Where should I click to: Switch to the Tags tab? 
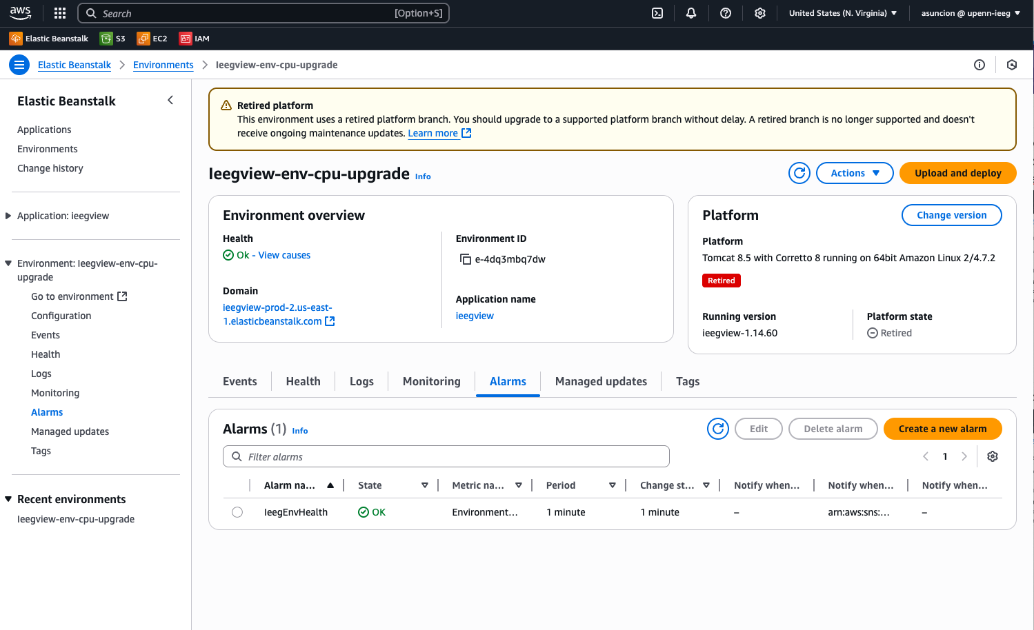click(x=688, y=381)
